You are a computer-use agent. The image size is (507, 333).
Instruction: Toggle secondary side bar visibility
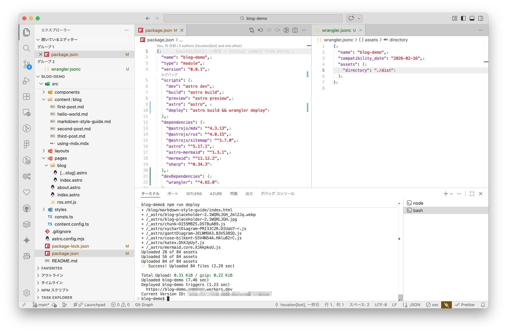(x=481, y=18)
